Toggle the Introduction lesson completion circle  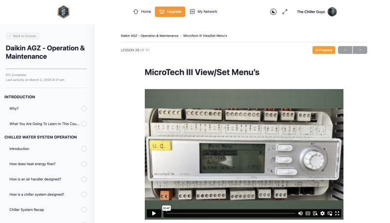point(84,149)
